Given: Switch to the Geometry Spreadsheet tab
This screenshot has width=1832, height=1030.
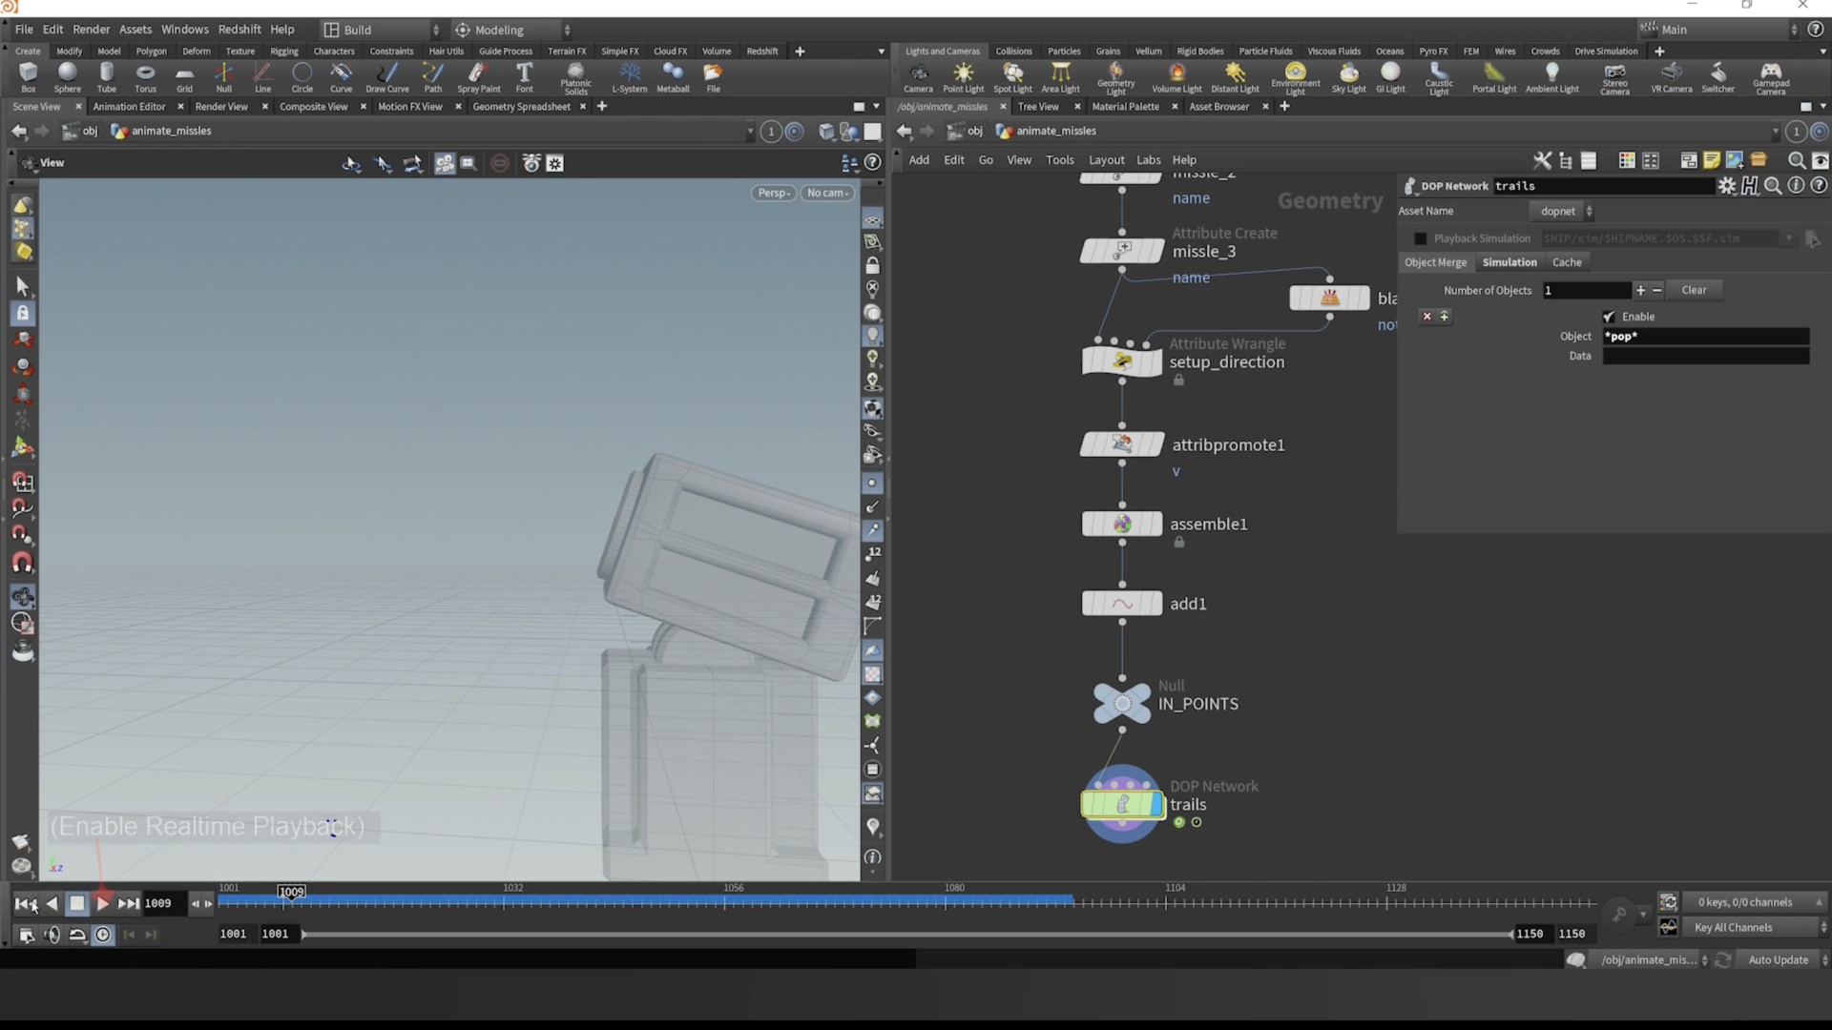Looking at the screenshot, I should click(x=521, y=107).
